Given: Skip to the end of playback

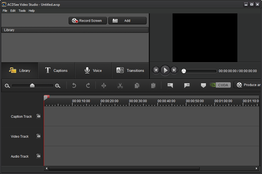Looking at the screenshot, I should coord(174,70).
